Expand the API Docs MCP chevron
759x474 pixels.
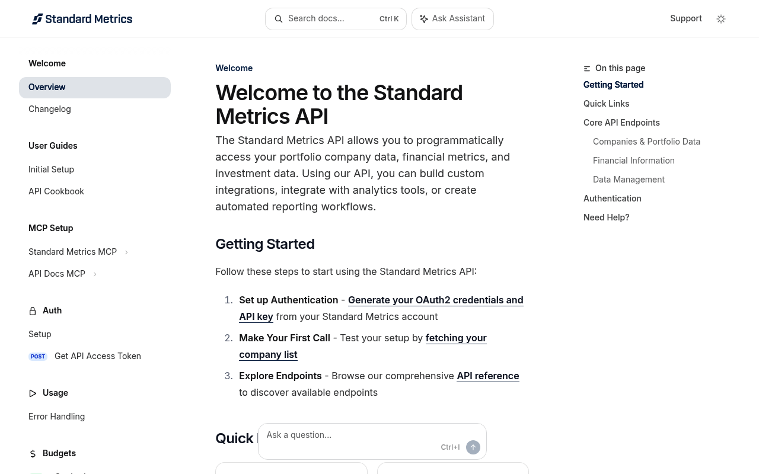(x=95, y=274)
